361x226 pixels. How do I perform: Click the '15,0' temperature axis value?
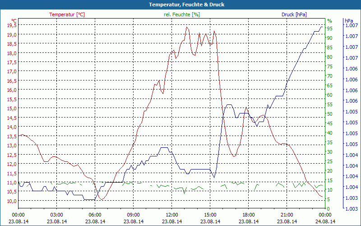coord(12,108)
